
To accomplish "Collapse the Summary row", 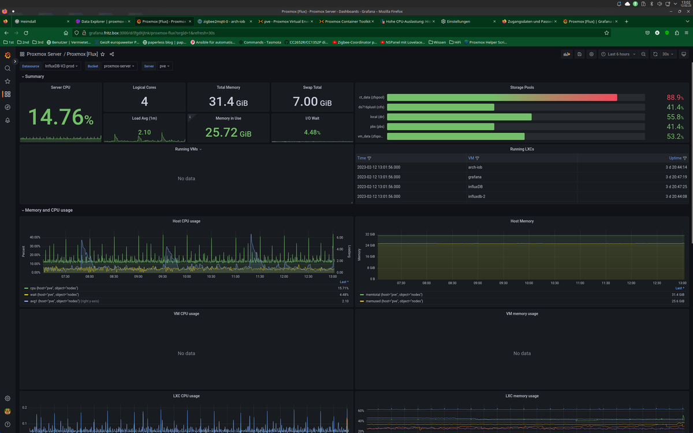I will point(33,77).
